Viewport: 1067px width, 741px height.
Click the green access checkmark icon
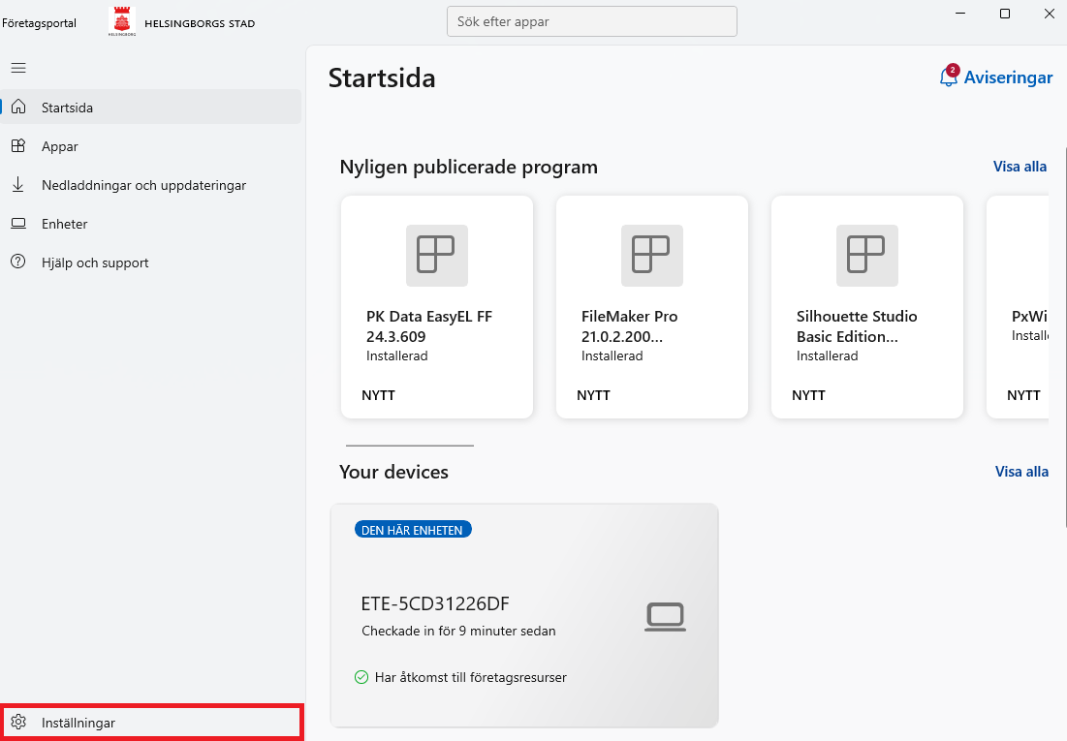(x=361, y=677)
